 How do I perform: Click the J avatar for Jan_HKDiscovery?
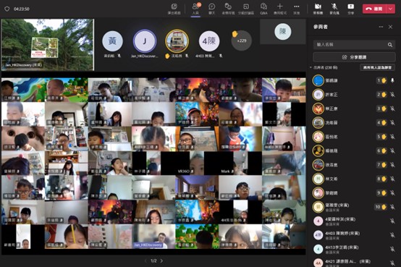click(x=145, y=41)
